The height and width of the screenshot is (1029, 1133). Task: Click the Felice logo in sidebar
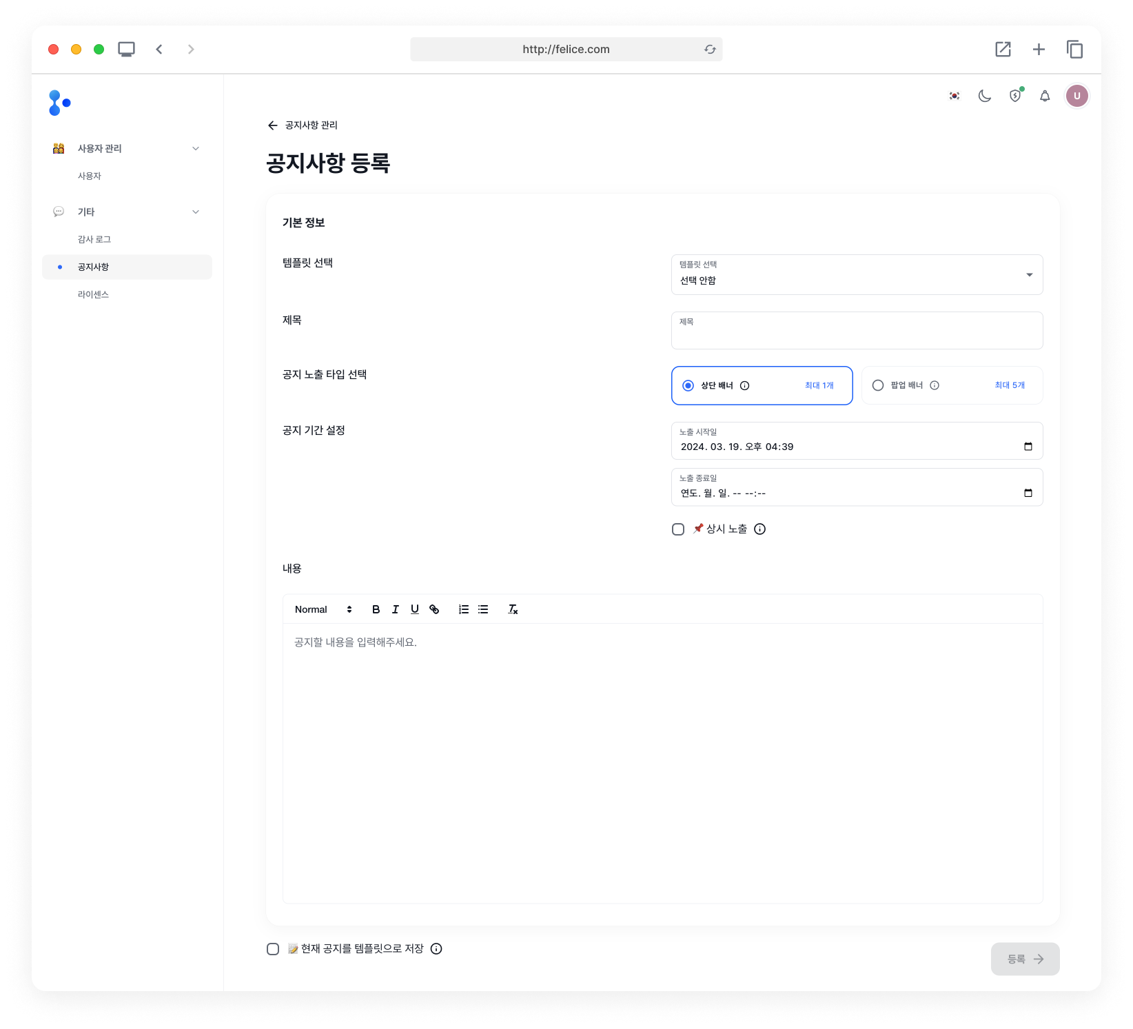(60, 103)
